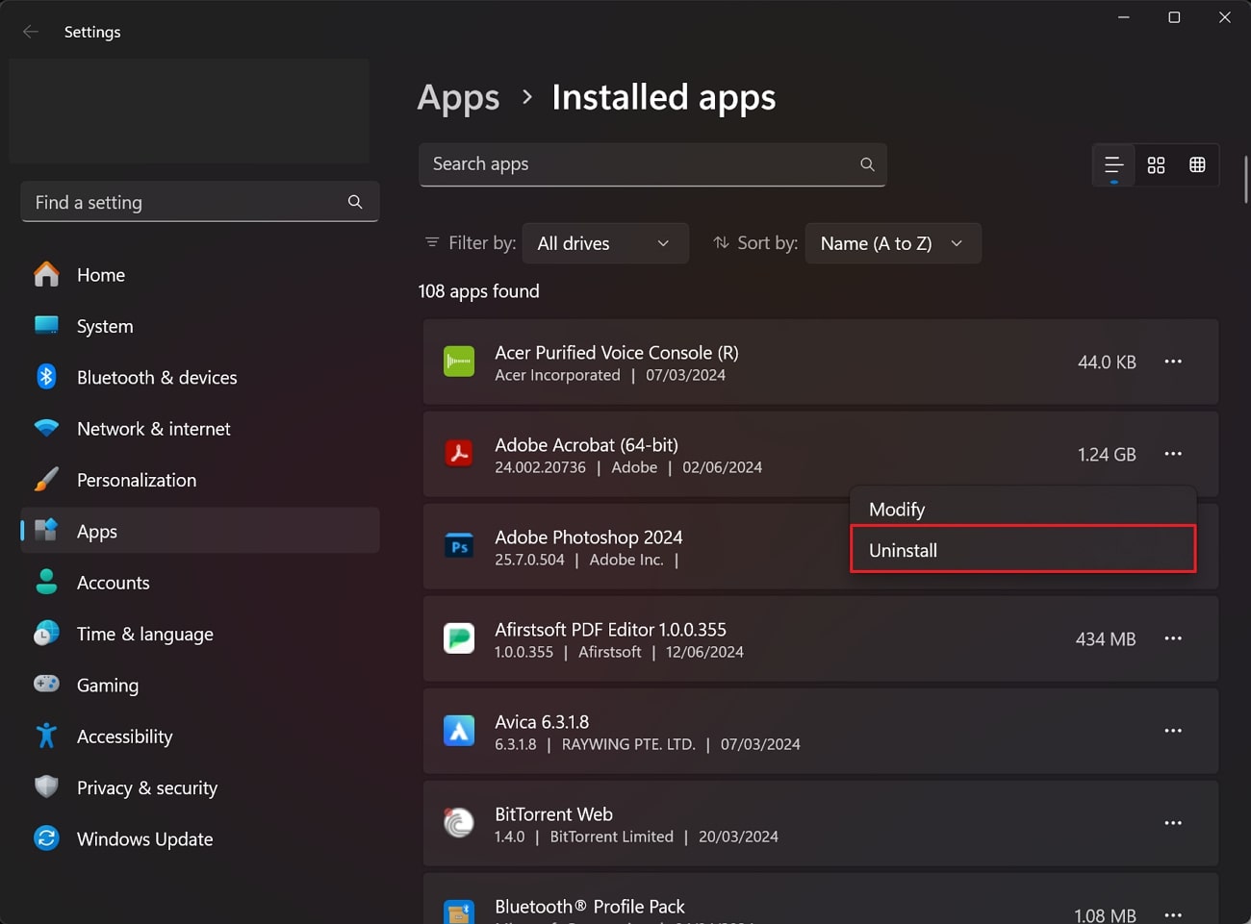Click the magnifier icon in Search apps

(x=867, y=164)
